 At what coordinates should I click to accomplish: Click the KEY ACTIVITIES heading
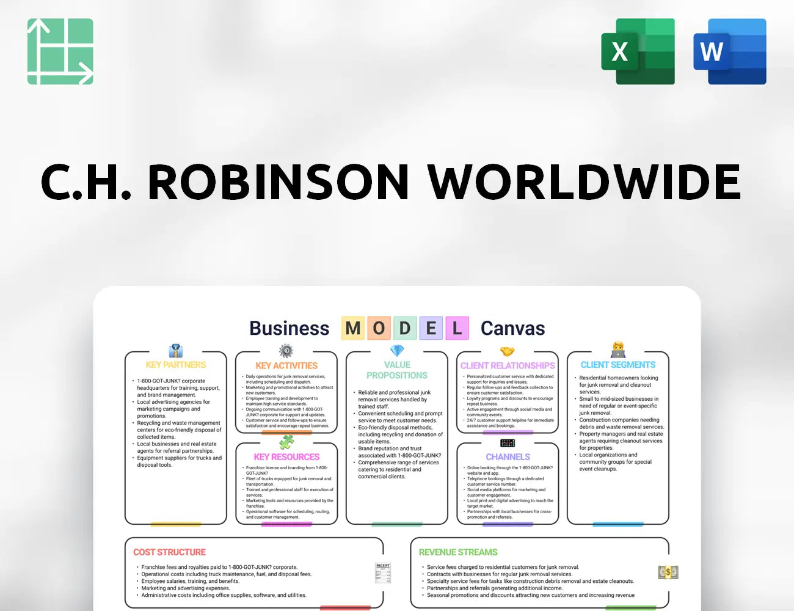point(286,365)
